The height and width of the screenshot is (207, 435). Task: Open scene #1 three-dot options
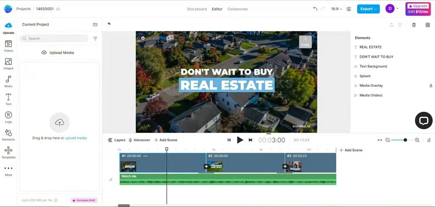(145, 156)
